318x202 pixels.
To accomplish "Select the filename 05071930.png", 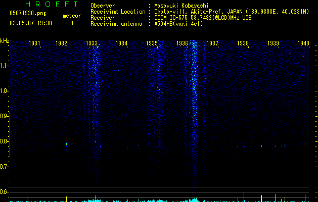I will click(x=28, y=13).
